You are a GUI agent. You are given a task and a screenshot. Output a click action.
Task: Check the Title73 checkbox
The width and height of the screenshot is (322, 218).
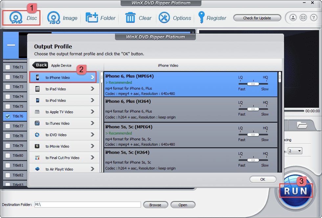8,87
